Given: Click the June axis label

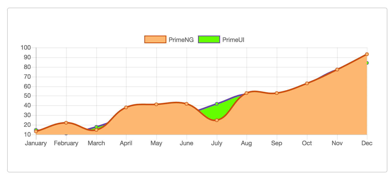Looking at the screenshot, I should click(187, 143).
